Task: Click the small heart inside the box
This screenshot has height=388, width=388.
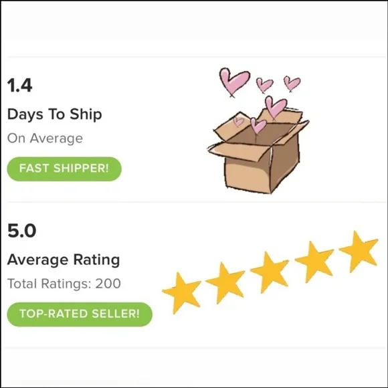Action: 258,126
